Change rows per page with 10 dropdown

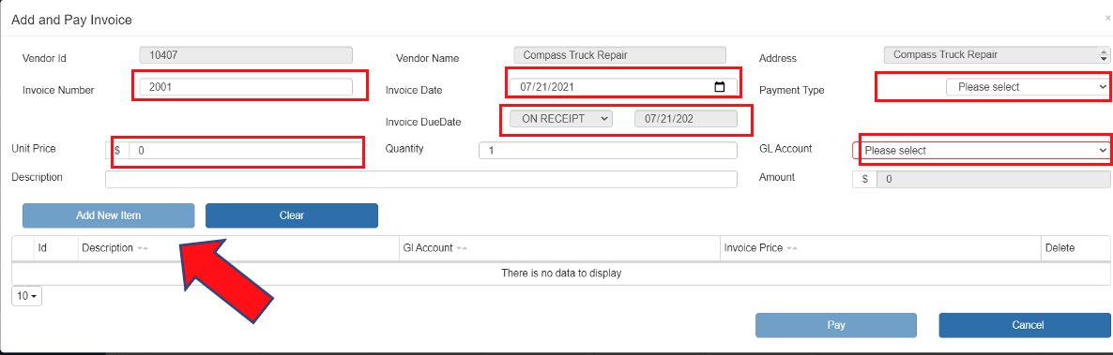(27, 296)
